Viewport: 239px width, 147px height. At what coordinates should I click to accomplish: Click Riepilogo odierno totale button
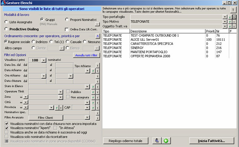point(125,141)
